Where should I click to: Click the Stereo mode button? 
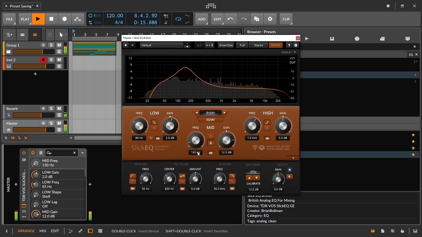coord(258,45)
